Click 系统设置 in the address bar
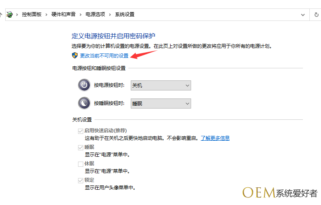Image resolution: width=321 pixels, height=205 pixels. point(125,14)
